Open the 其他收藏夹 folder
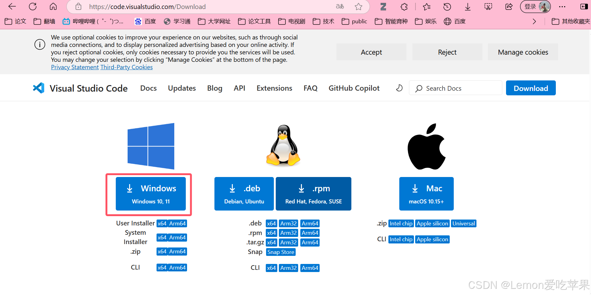 pos(571,21)
